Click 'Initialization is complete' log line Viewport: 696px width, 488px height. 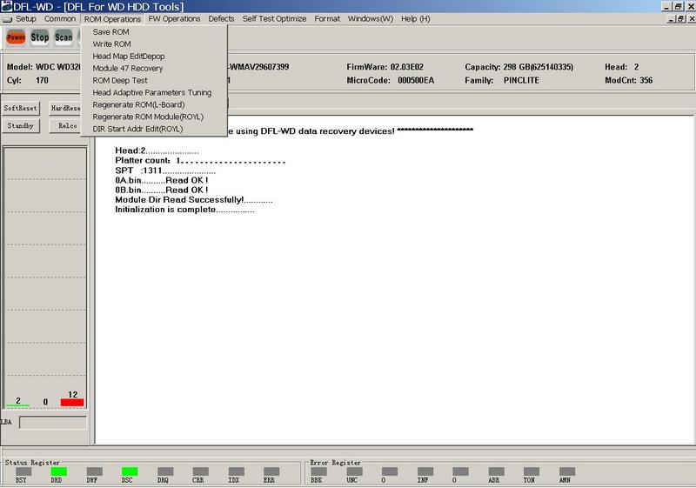pos(184,210)
